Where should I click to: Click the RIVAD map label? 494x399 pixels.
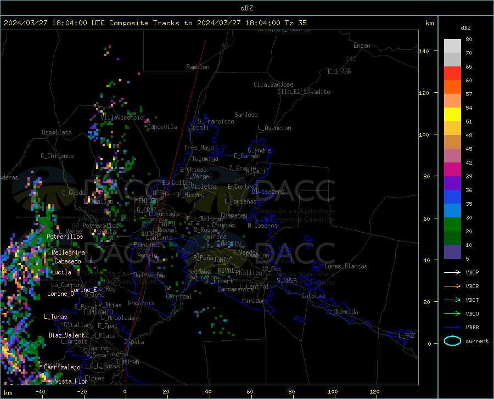click(x=226, y=271)
